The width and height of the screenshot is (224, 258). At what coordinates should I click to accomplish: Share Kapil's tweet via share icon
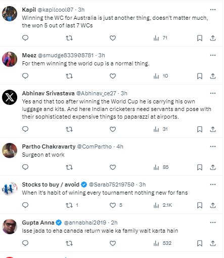pos(213,38)
